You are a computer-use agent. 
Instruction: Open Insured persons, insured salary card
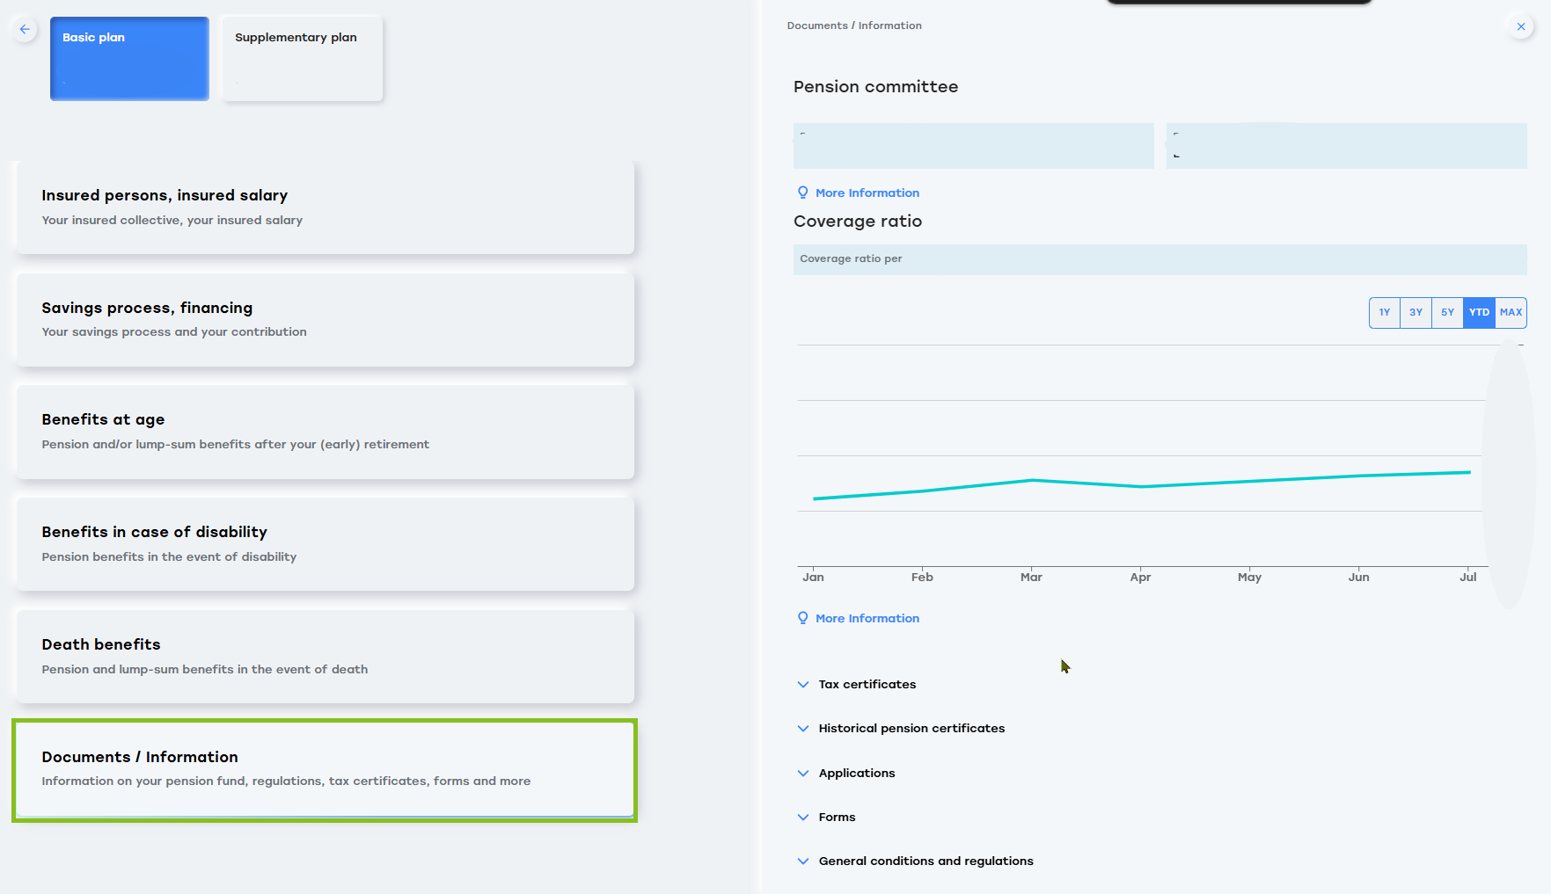tap(325, 207)
